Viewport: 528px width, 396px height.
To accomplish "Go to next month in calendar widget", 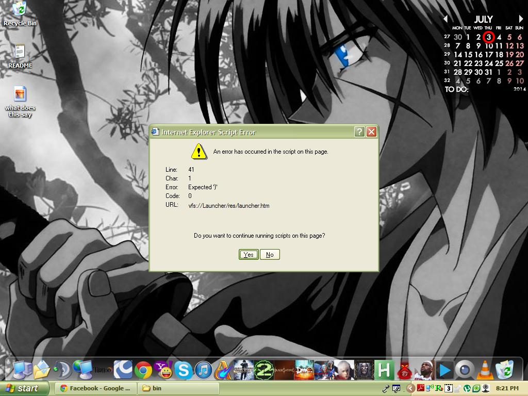I will tap(521, 19).
